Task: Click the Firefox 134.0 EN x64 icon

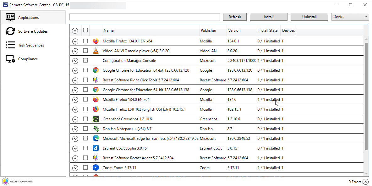Action: [96, 99]
